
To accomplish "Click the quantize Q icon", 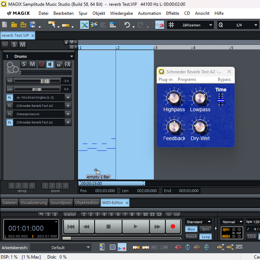I will click(x=221, y=25).
